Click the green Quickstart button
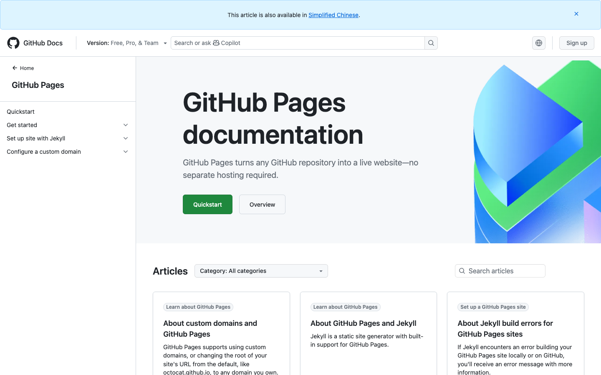The height and width of the screenshot is (375, 601). tap(207, 205)
